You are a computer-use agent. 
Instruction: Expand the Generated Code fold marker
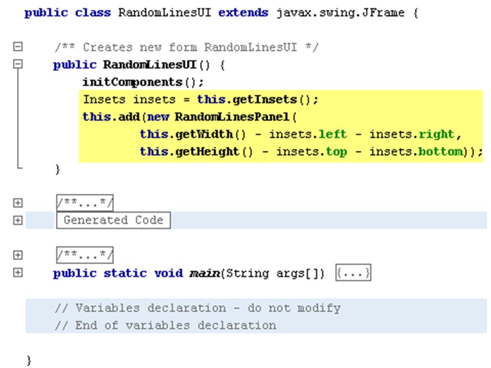click(x=18, y=220)
